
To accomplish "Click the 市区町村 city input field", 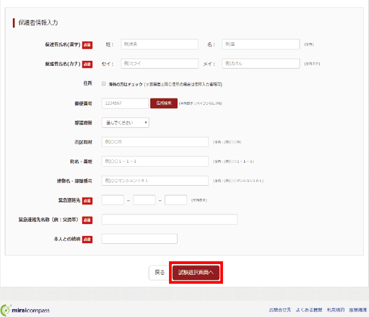I will point(155,142).
